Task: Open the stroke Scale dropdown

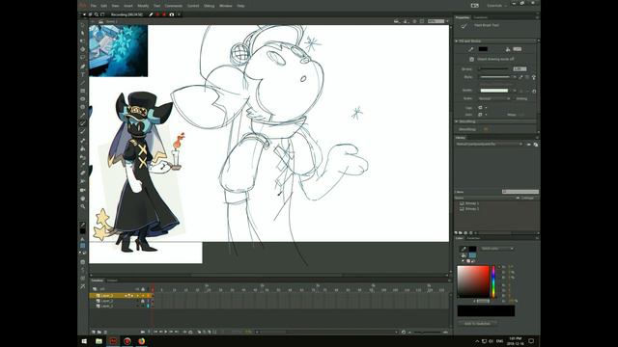Action: click(494, 98)
